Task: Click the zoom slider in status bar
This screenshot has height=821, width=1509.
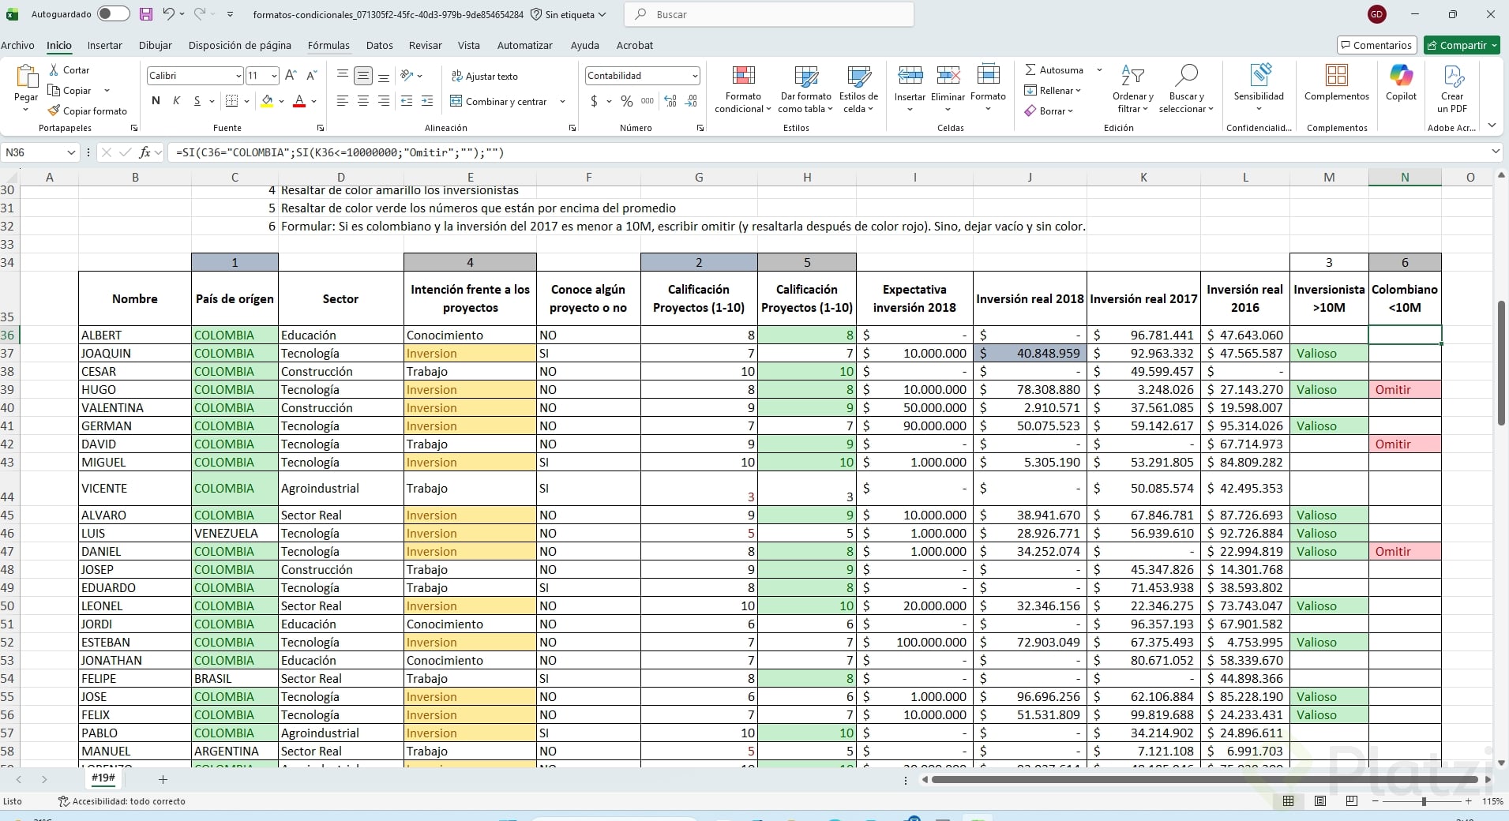Action: pyautogui.click(x=1423, y=801)
